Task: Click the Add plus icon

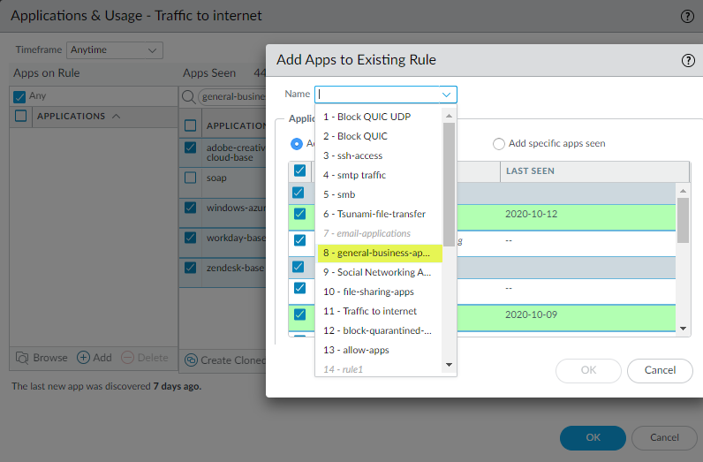Action: [x=84, y=358]
